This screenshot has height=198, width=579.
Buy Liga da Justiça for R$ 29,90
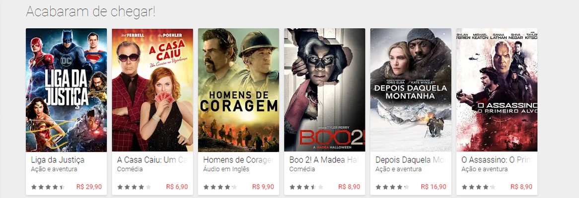coord(89,187)
